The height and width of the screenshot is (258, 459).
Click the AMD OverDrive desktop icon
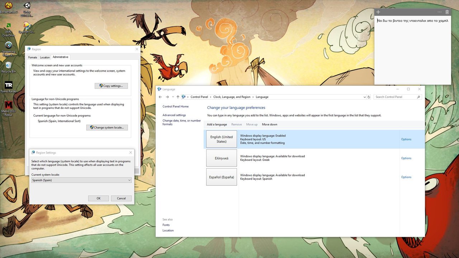pyautogui.click(x=8, y=29)
